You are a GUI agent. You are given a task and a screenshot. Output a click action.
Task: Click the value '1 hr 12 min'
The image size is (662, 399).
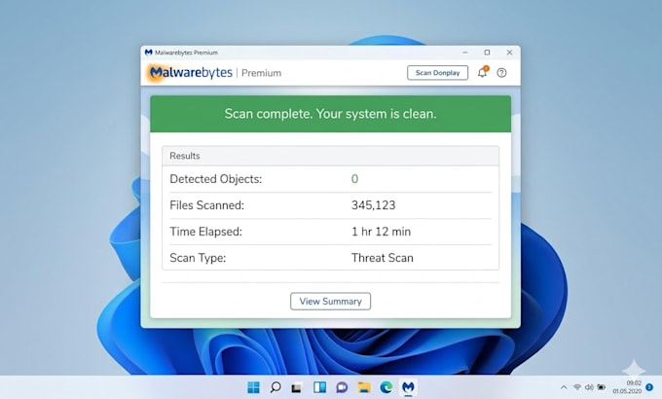click(381, 232)
